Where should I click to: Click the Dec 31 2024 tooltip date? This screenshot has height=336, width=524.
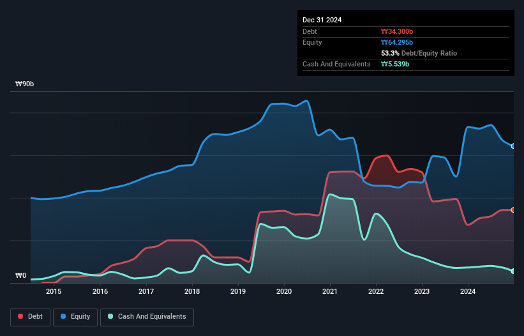[x=322, y=20]
